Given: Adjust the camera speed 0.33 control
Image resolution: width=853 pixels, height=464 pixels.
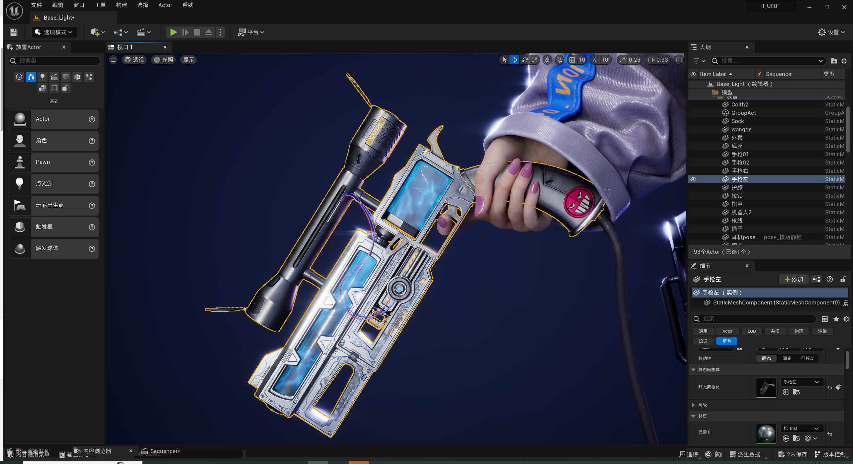Looking at the screenshot, I should click(x=658, y=60).
